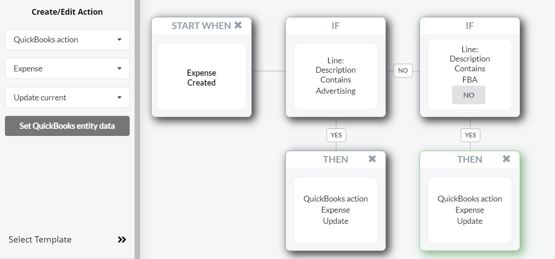Remove the START WHEN block
This screenshot has width=555, height=259.
pos(238,25)
